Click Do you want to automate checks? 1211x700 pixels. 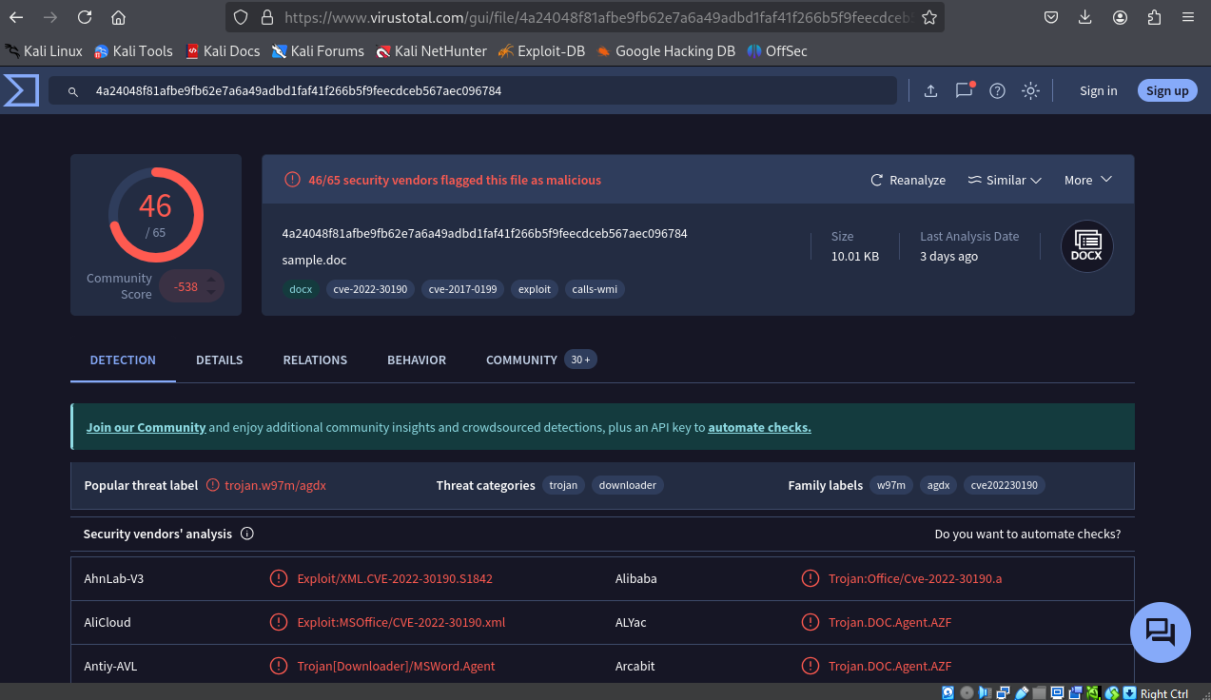point(1027,534)
